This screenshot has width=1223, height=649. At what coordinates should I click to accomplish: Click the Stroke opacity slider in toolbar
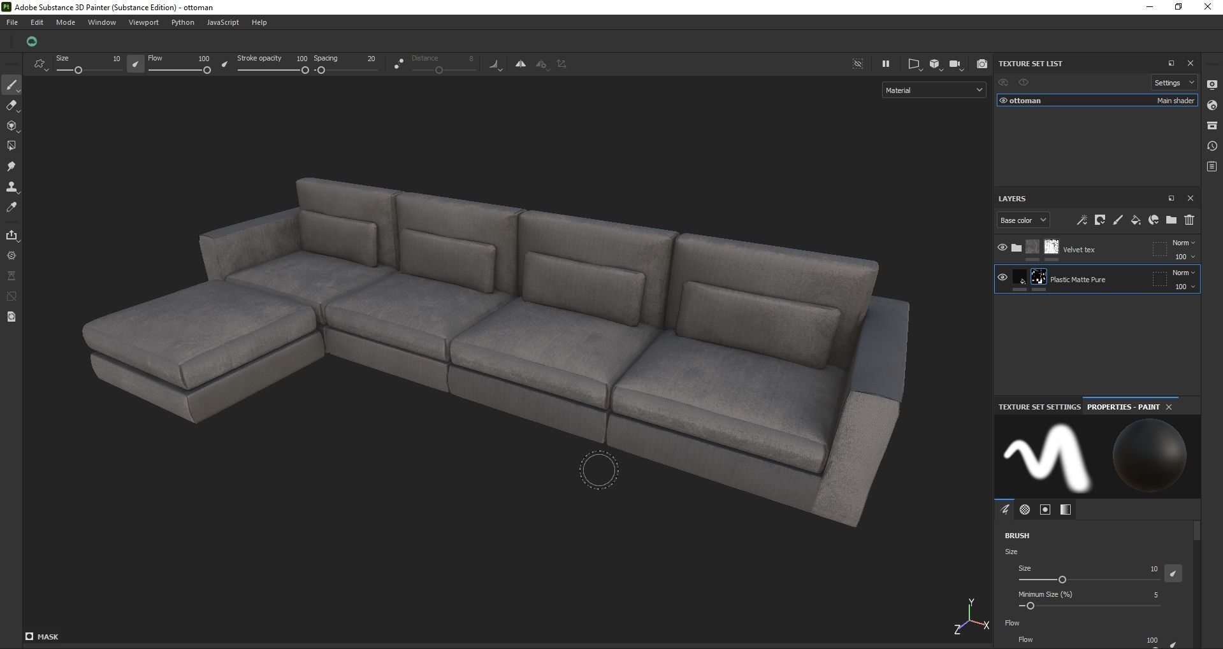(273, 70)
